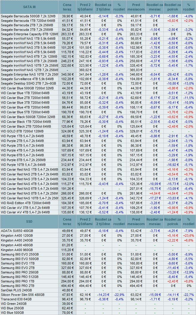Select Samsung 860 EVO 250GB name
The height and width of the screenshot is (315, 196).
tap(20, 255)
